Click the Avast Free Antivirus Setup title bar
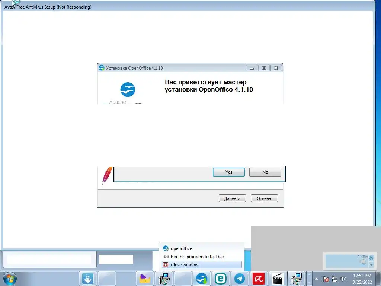The width and height of the screenshot is (381, 286). (x=187, y=7)
